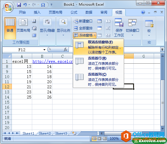Click Arrange All (全部重排) button
The image size is (167, 144).
[83, 28]
